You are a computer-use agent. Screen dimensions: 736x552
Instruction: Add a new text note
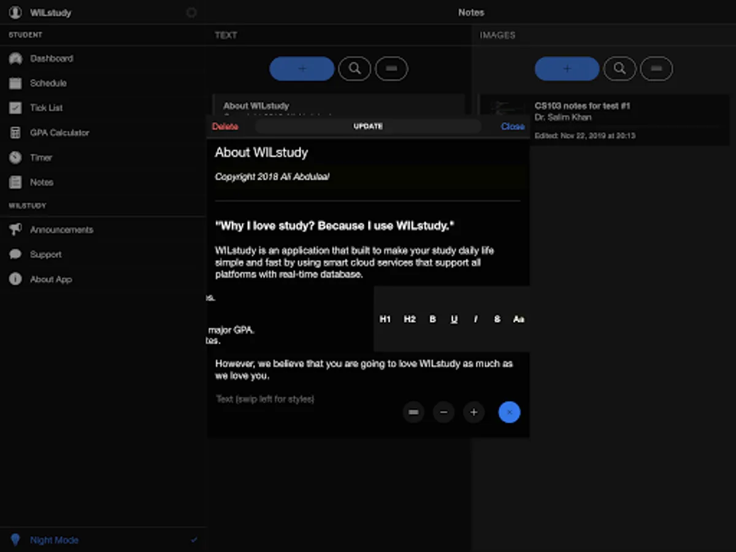tap(302, 69)
